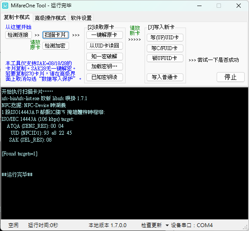Open the 高级操作模式 tab
249x231 pixels.
(50, 18)
